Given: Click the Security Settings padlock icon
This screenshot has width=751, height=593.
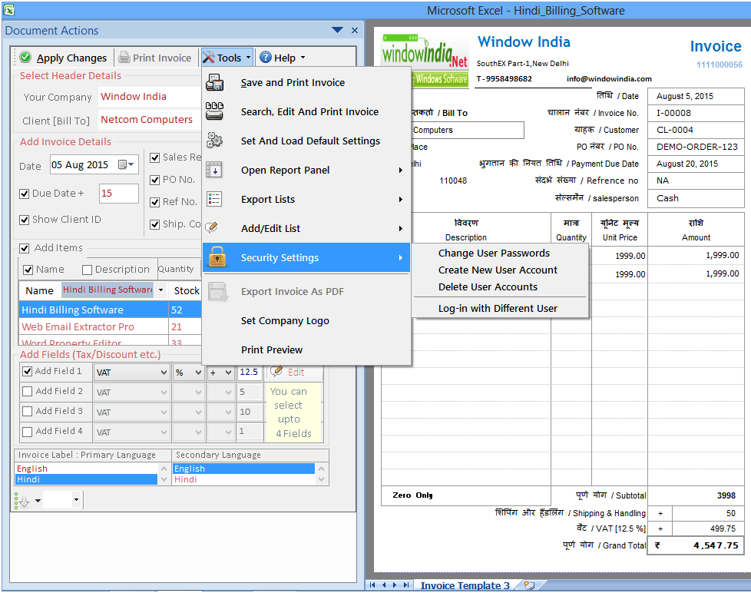Looking at the screenshot, I should coord(217,257).
